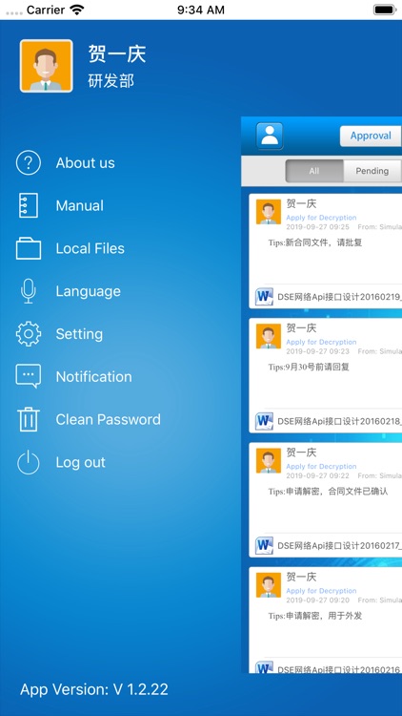Open the Notification menu entry

pyautogui.click(x=94, y=377)
